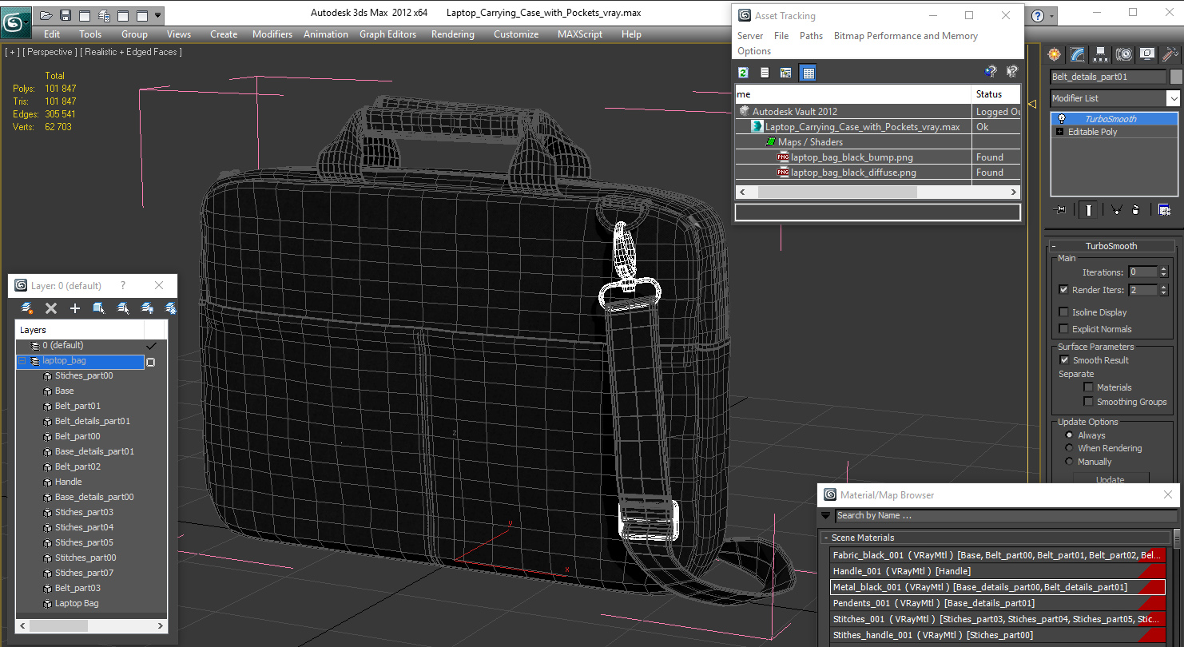
Task: Open the MAXScript menu
Action: (x=580, y=34)
